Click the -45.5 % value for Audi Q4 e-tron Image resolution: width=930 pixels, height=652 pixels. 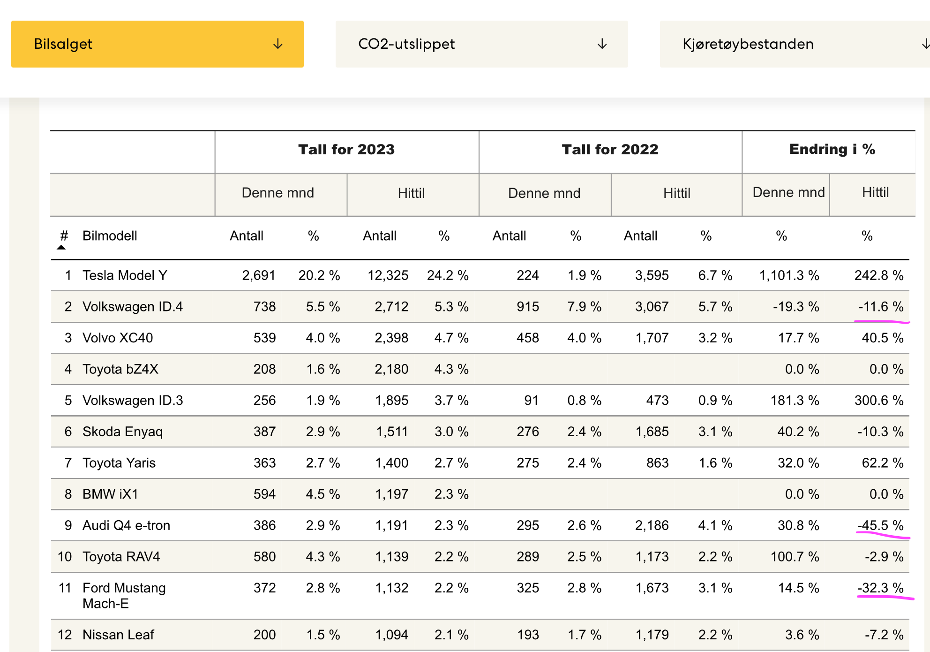880,525
